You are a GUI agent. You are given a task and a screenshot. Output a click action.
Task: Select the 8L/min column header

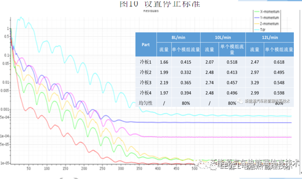click(x=178, y=37)
